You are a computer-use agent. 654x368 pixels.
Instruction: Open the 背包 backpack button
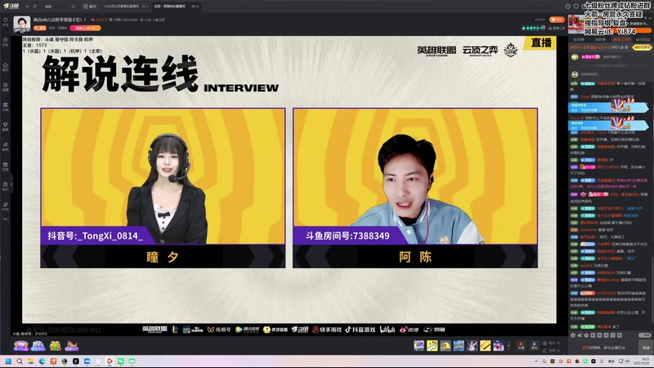pyautogui.click(x=535, y=345)
